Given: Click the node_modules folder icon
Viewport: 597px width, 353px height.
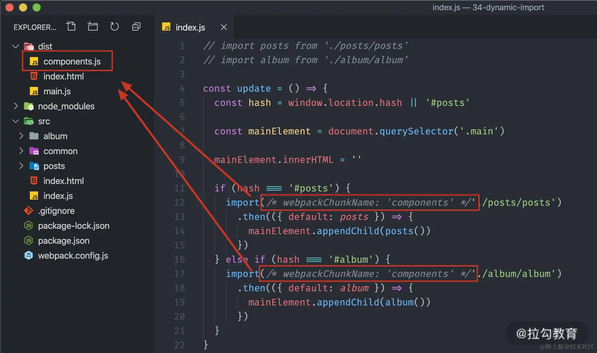Looking at the screenshot, I should click(29, 106).
